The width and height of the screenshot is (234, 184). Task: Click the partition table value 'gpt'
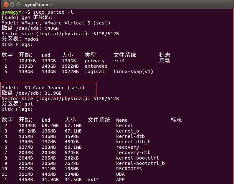click(29, 104)
